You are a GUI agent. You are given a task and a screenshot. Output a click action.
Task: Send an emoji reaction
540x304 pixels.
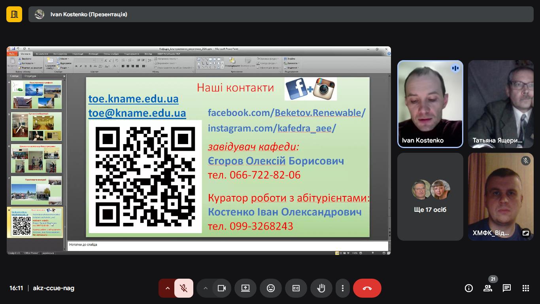[271, 288]
